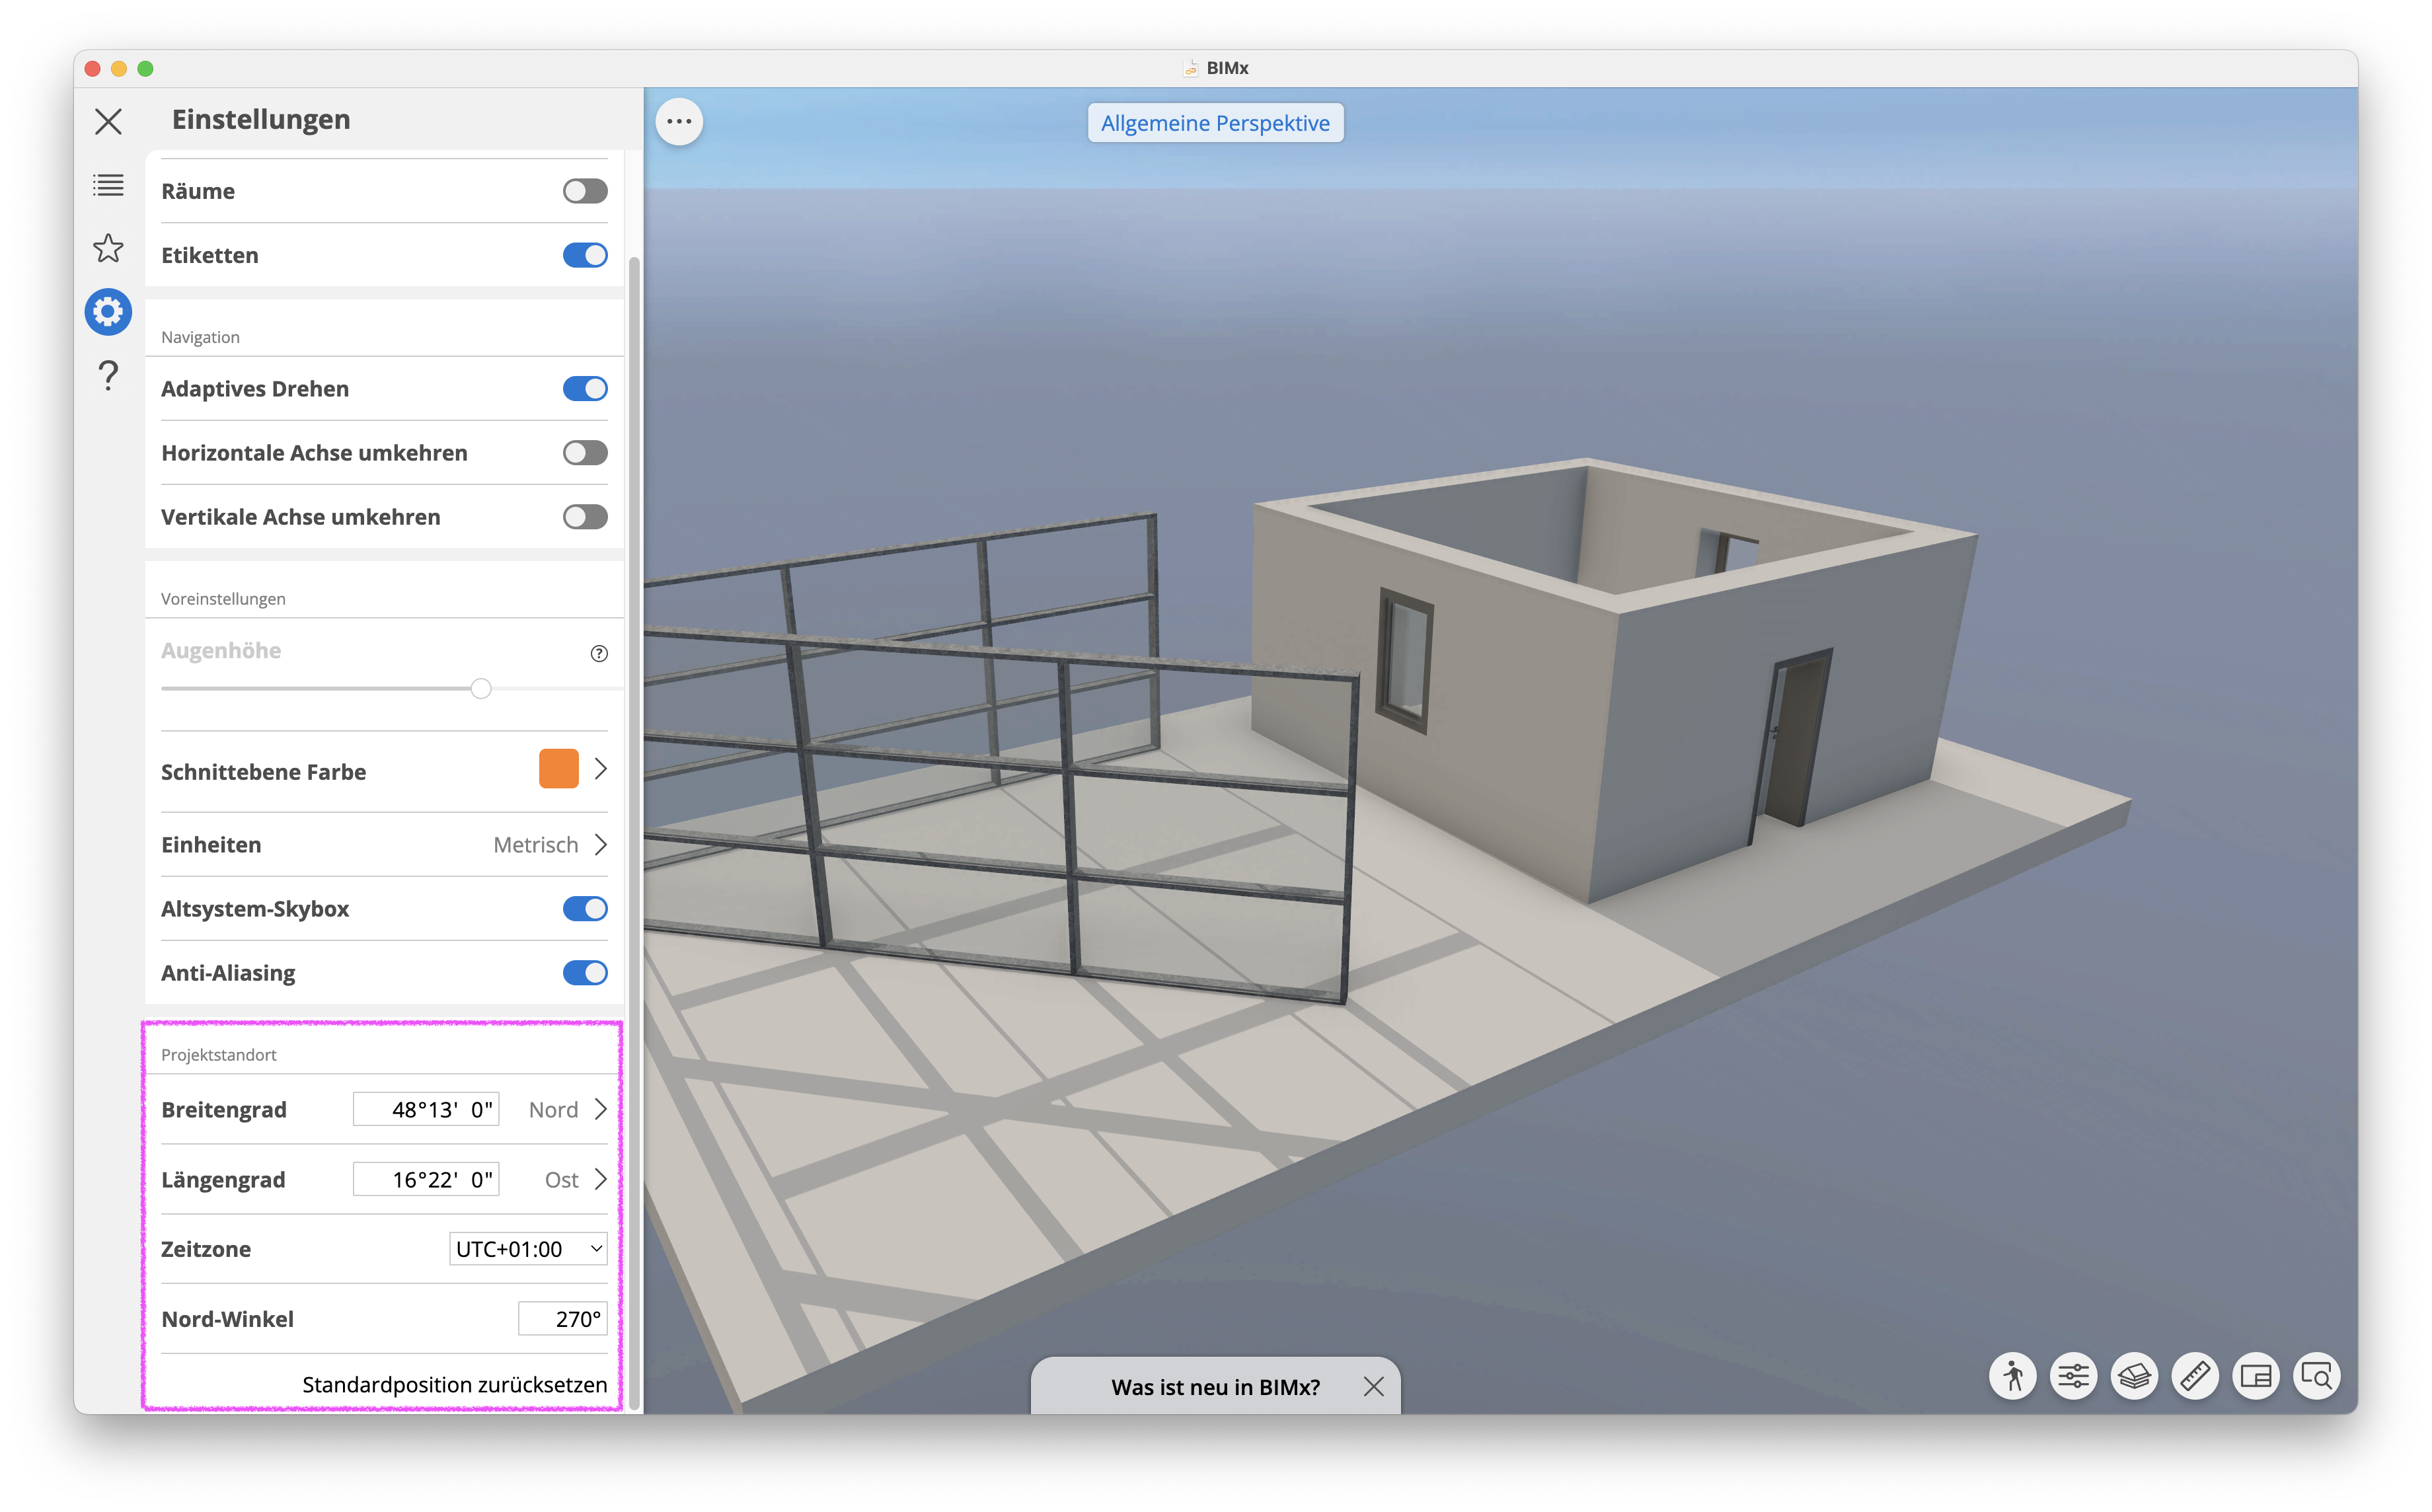Viewport: 2432px width, 1512px height.
Task: Open the list view sidebar icon
Action: pos(108,185)
